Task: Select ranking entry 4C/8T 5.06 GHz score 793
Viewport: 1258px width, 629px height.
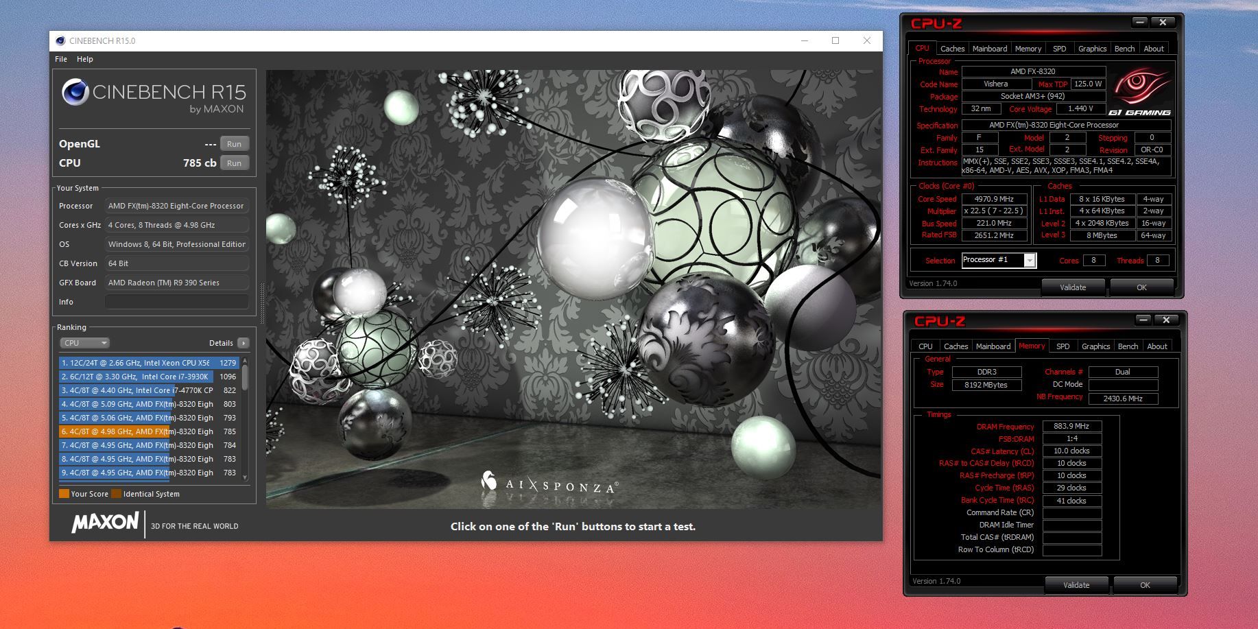Action: point(149,418)
